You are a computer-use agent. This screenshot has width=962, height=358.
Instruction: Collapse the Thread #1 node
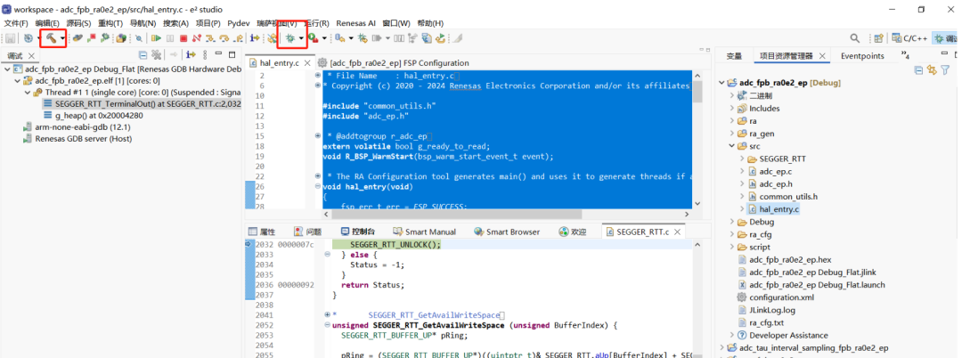(26, 93)
